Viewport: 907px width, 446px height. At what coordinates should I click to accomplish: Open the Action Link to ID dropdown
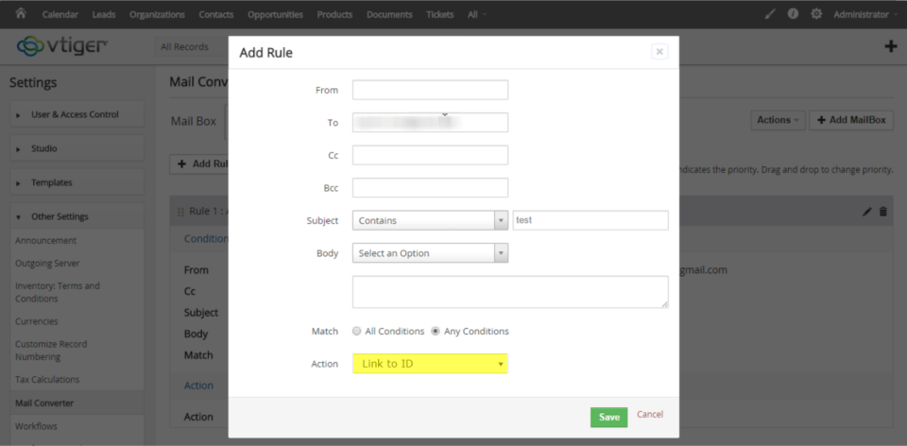tap(430, 364)
